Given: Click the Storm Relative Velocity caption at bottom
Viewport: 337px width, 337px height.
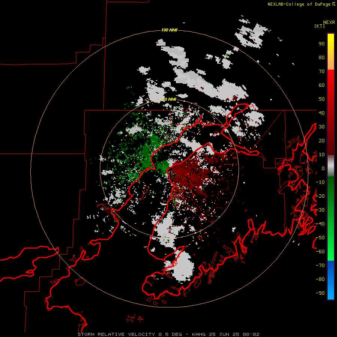Looking at the screenshot, I should [168, 334].
